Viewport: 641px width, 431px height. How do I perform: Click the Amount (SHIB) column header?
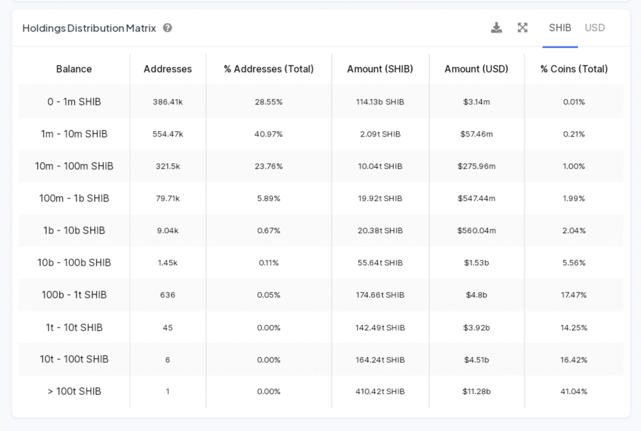coord(379,69)
